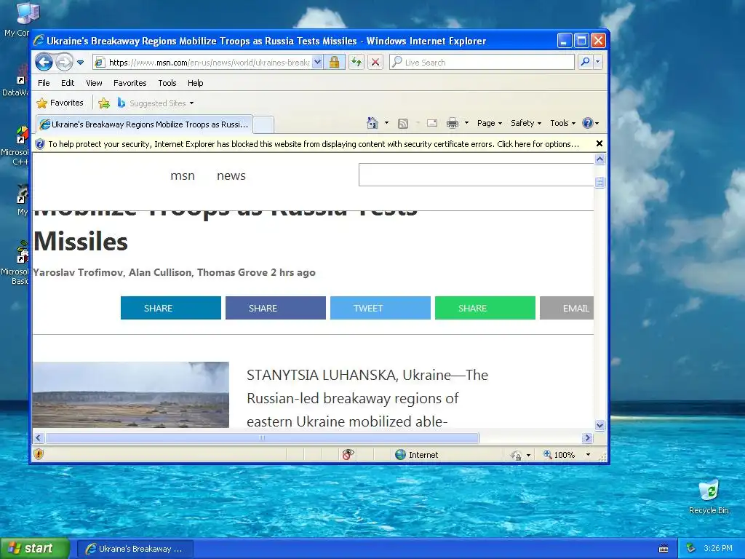Click the Favorites star button
This screenshot has width=745, height=559.
click(60, 103)
